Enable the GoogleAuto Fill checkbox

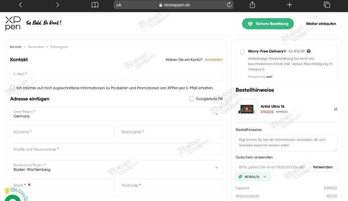pyautogui.click(x=192, y=99)
